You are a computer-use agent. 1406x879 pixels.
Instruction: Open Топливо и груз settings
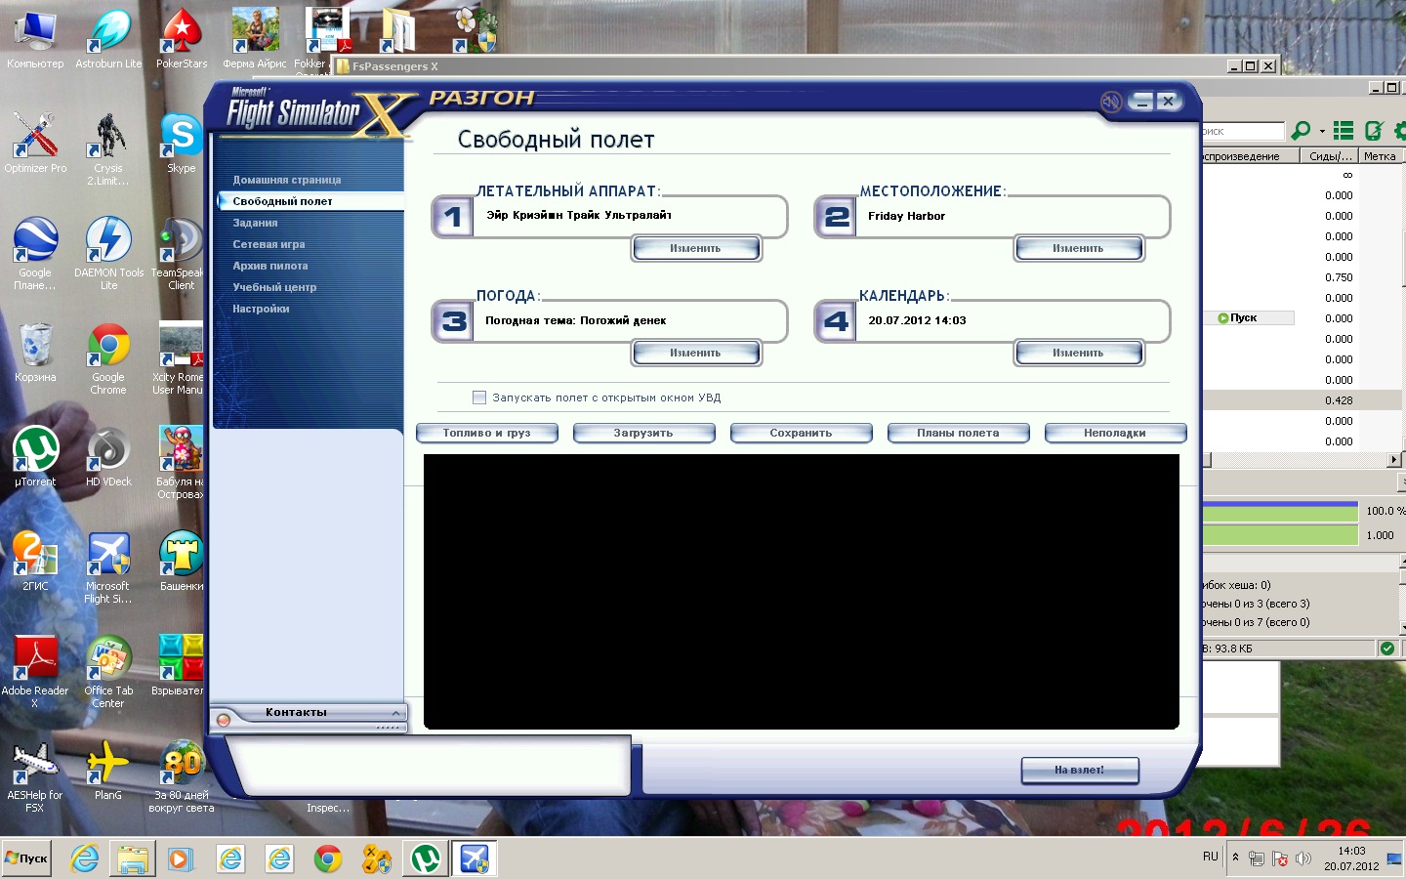[x=487, y=433]
